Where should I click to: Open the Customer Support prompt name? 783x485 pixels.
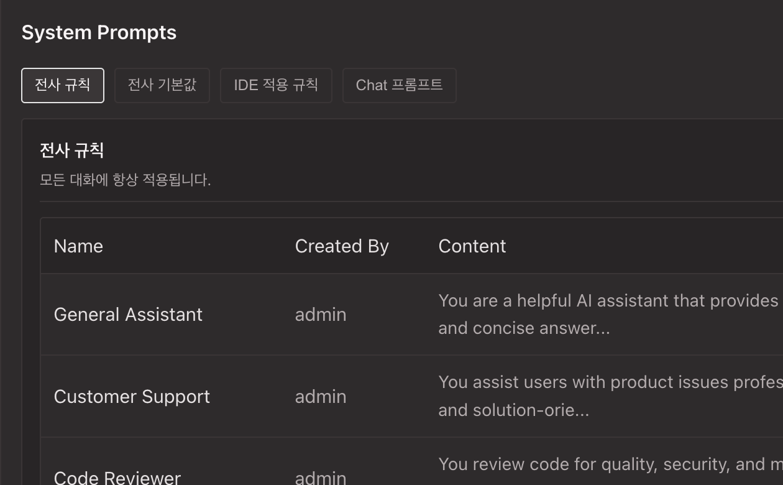pyautogui.click(x=132, y=397)
